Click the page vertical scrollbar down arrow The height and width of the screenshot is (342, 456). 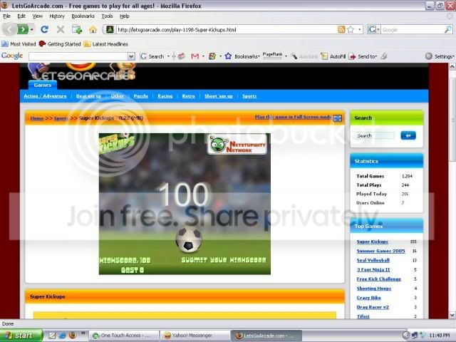point(452,315)
